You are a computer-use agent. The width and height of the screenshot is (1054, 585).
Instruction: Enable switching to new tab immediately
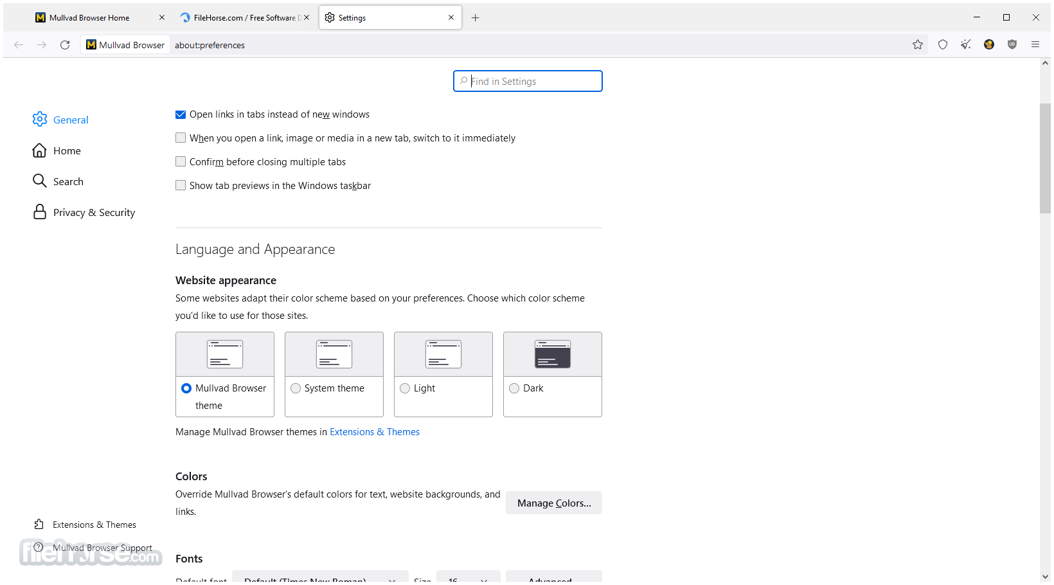[181, 138]
